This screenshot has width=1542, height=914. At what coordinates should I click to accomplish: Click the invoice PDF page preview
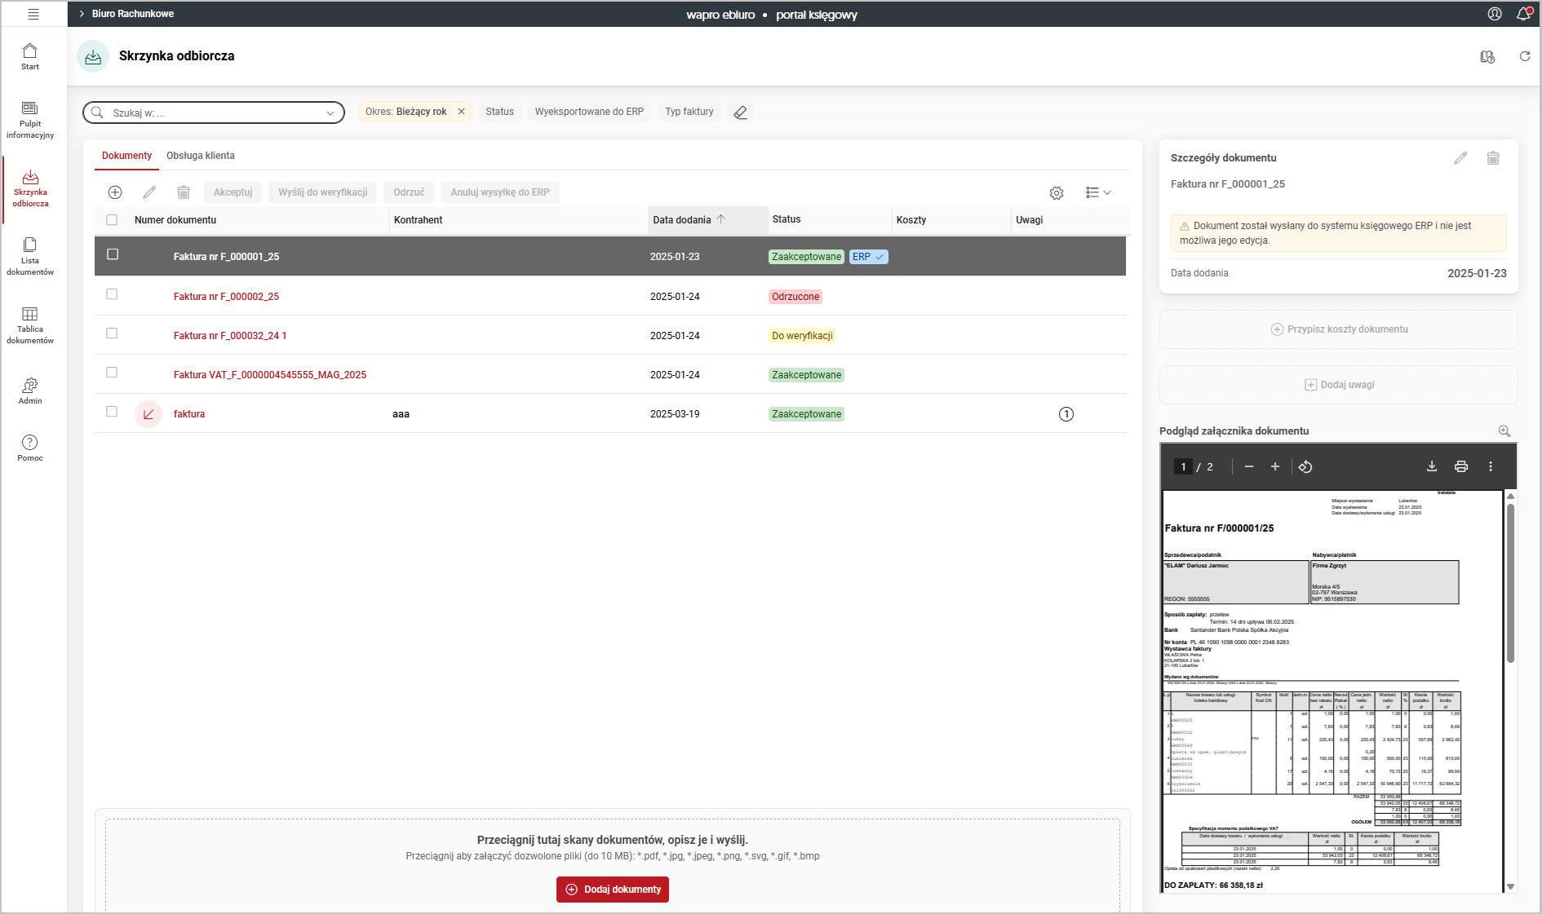pyautogui.click(x=1332, y=691)
